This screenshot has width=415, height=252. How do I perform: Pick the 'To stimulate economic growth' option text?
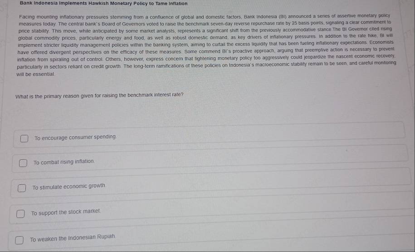[x=69, y=187]
